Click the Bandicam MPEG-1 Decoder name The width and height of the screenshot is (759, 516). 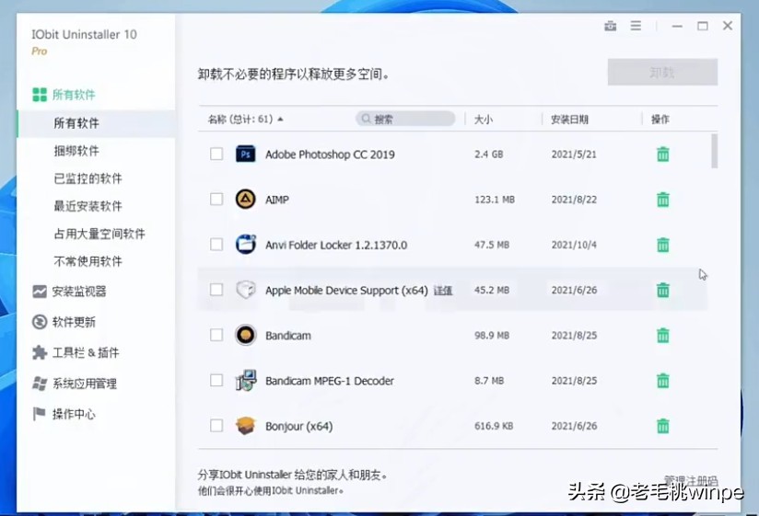point(329,381)
